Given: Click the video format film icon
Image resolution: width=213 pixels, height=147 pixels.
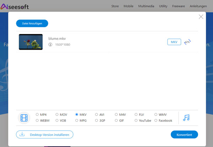Looking at the screenshot, I should tap(24, 118).
